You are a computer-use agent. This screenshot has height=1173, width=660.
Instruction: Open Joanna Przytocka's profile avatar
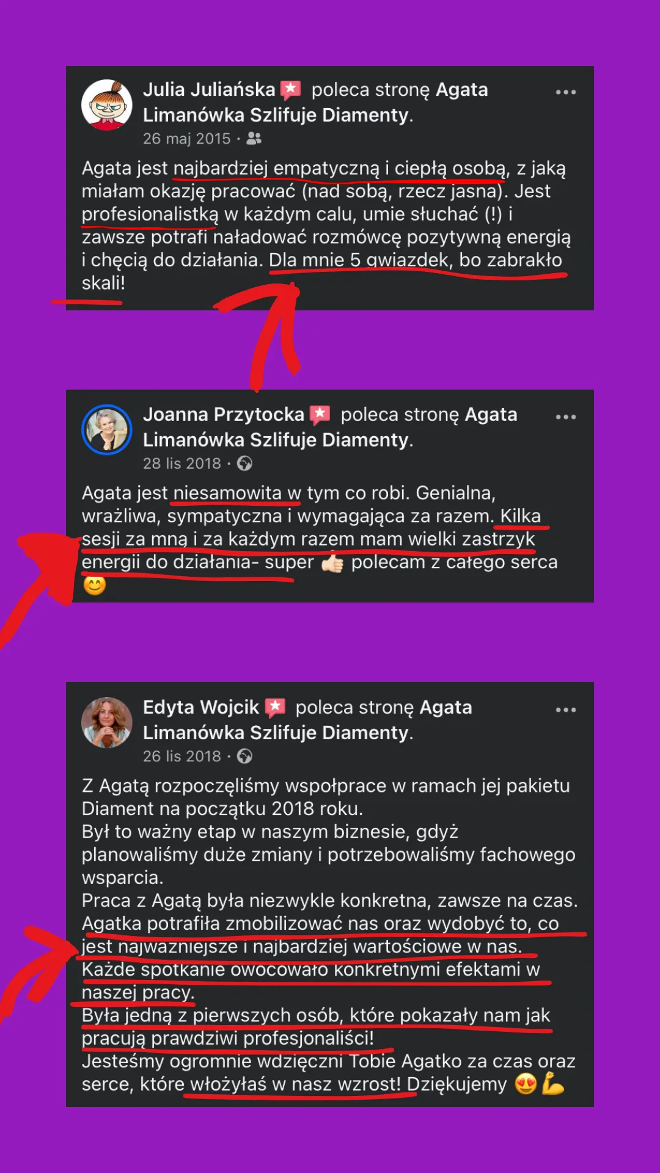coord(107,429)
